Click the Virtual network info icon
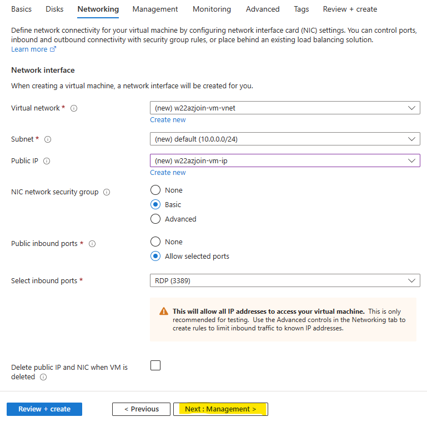427x422 pixels. (x=74, y=108)
